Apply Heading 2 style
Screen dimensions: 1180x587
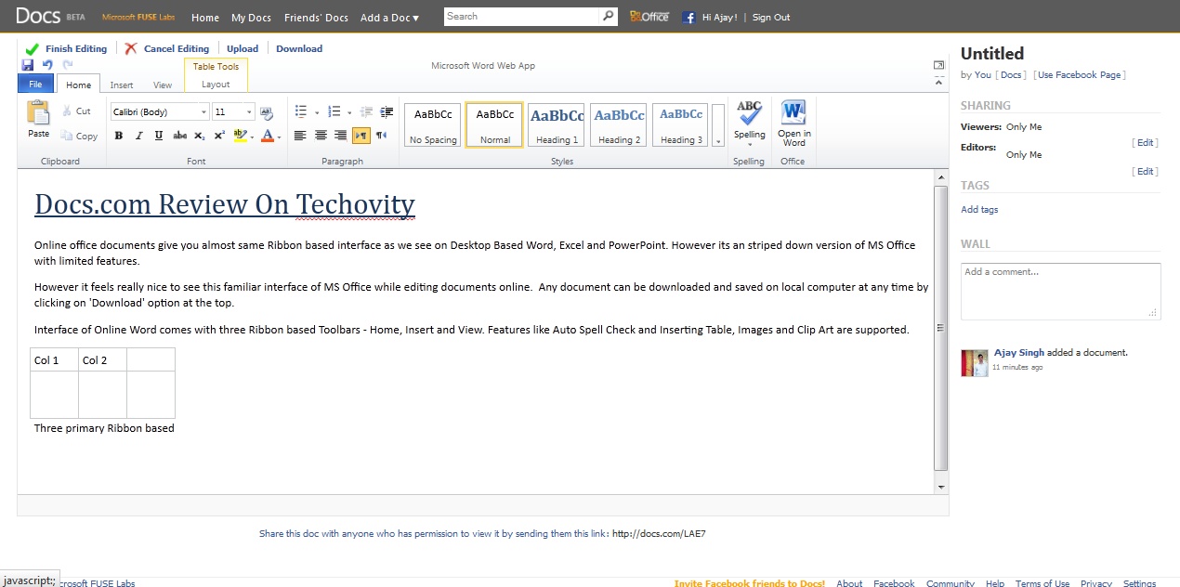coord(619,125)
